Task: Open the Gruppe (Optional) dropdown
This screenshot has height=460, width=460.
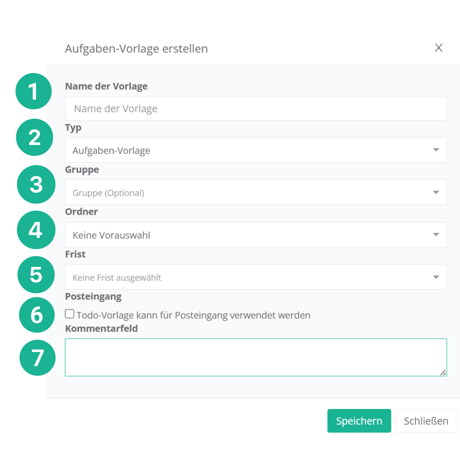Action: (x=248, y=193)
